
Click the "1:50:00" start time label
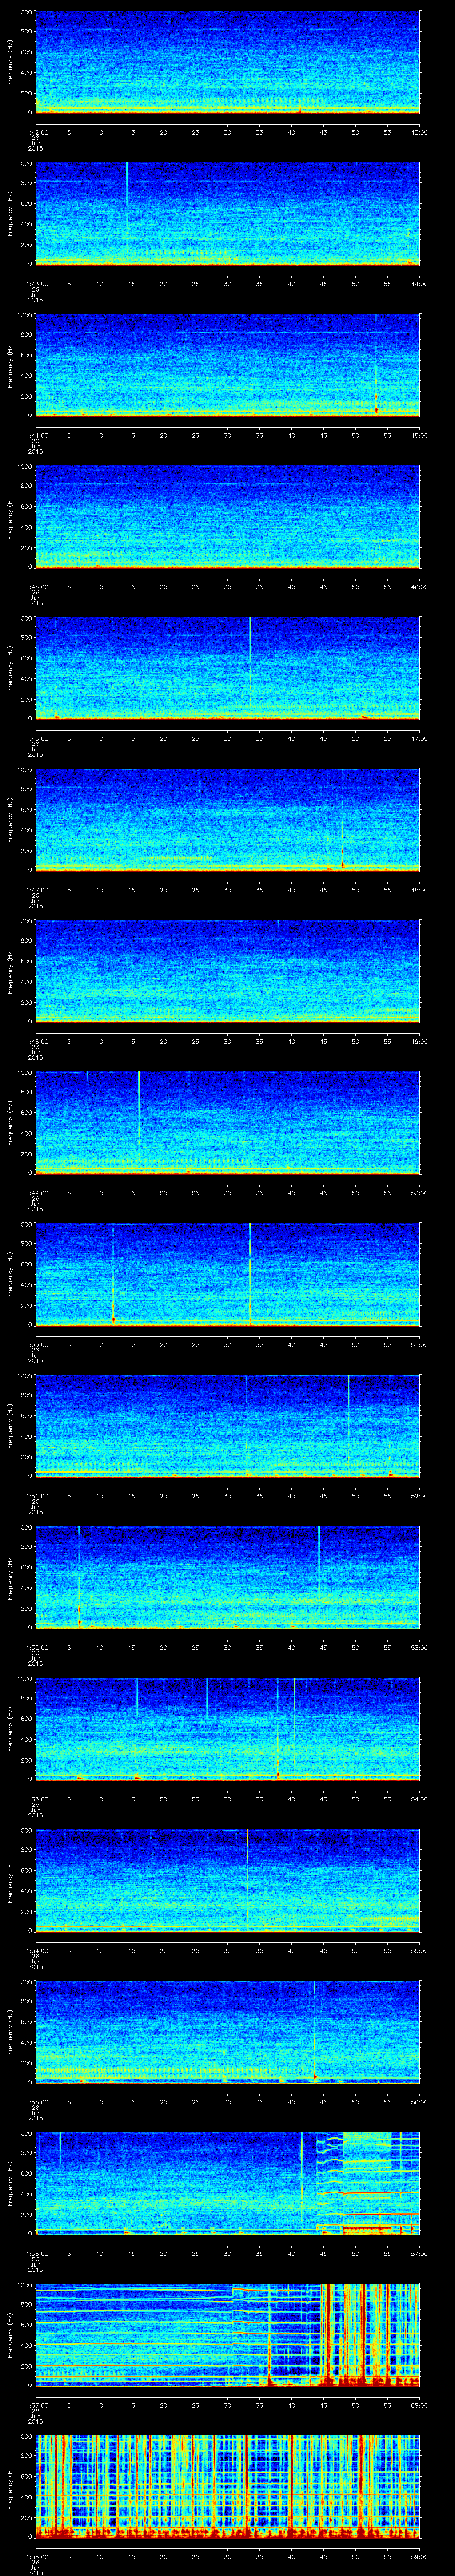35,1344
